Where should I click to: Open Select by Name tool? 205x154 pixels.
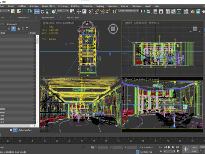[19, 12]
